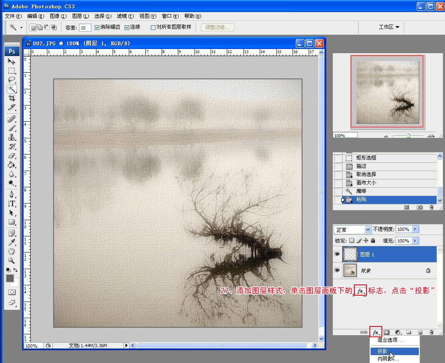Toggle 连续 contiguous checkbox
Screen dimensions: 445x363
(127, 27)
